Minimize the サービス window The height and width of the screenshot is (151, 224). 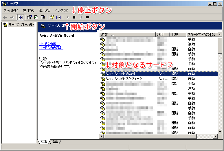210,4
